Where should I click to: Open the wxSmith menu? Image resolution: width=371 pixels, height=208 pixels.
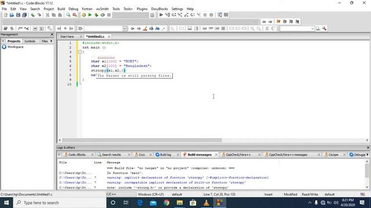[x=102, y=9]
